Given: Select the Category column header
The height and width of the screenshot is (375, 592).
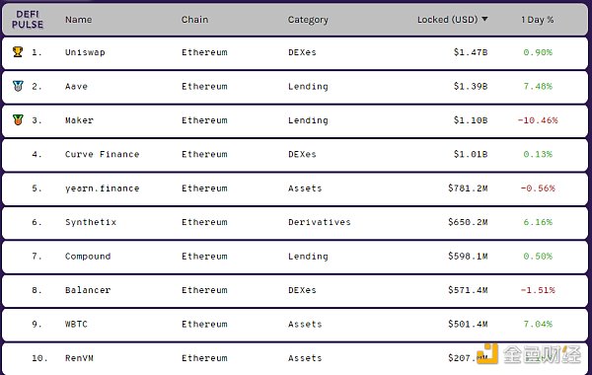Looking at the screenshot, I should click(308, 20).
